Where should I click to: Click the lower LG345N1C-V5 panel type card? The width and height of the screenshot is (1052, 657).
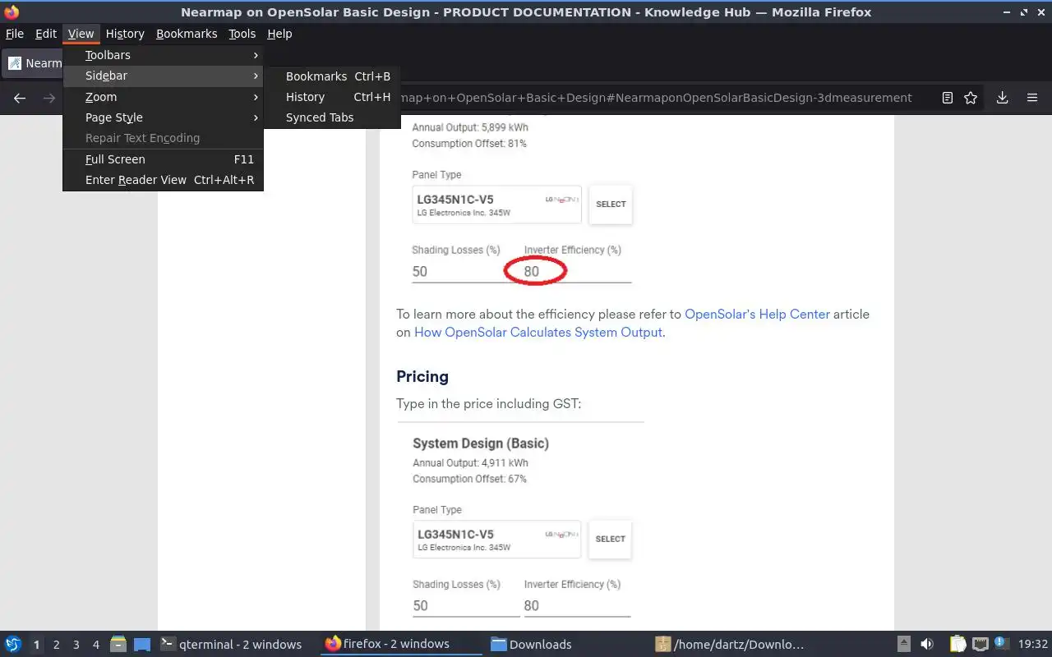click(x=496, y=540)
